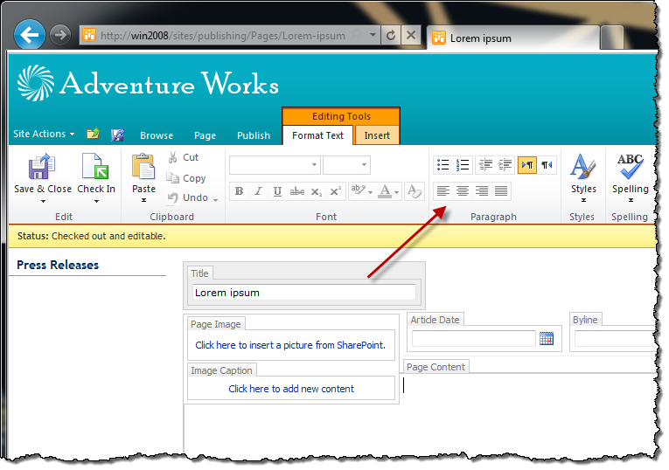Toggle bold formatting
The image size is (669, 470).
239,191
